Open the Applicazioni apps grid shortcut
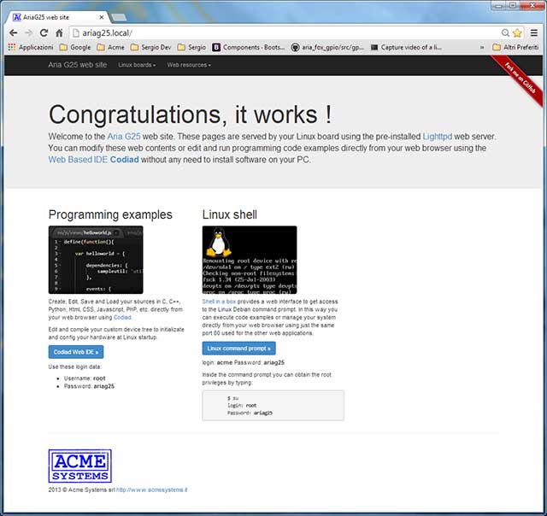 pyautogui.click(x=31, y=47)
